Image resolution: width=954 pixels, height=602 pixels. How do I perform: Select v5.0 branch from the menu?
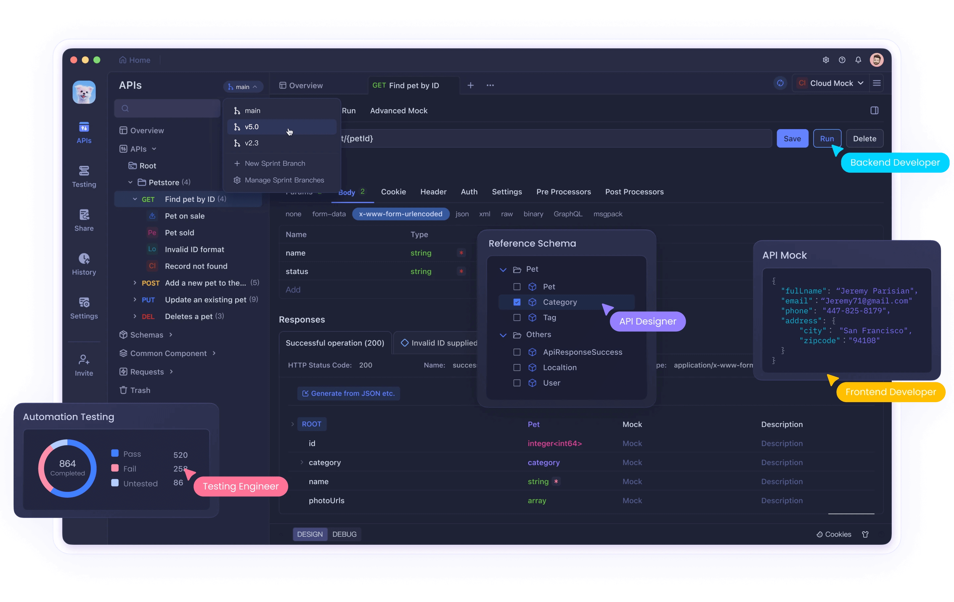click(x=251, y=127)
